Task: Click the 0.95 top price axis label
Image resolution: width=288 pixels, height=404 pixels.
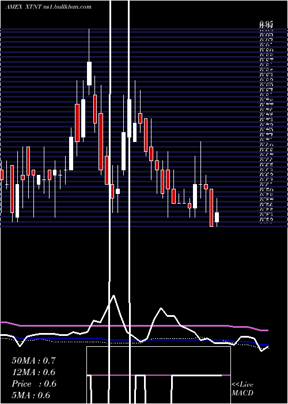Action: tap(266, 24)
